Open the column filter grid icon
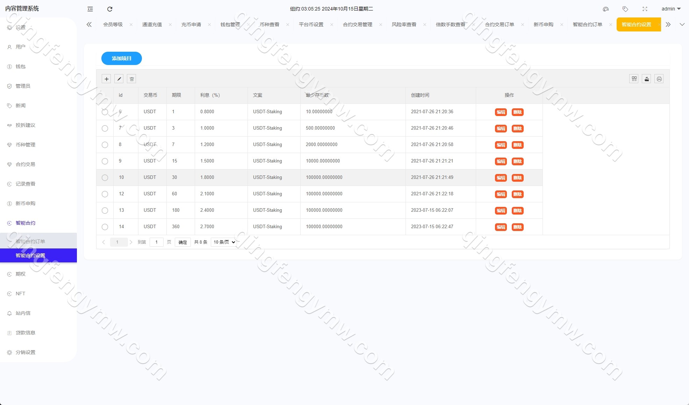 tap(634, 79)
